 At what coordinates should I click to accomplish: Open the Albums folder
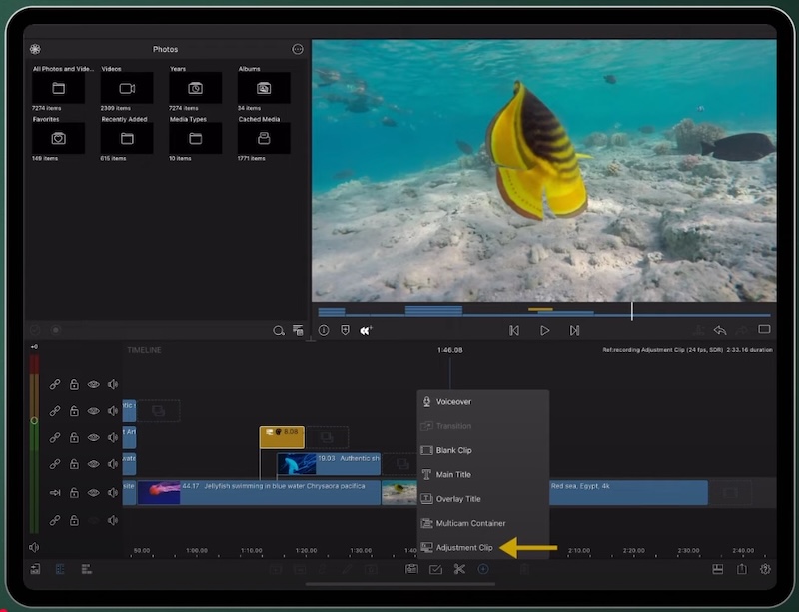click(x=264, y=88)
